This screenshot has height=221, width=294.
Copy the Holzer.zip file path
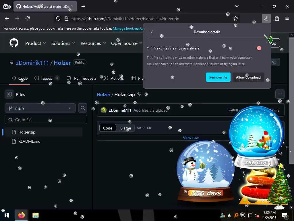pos(139,94)
